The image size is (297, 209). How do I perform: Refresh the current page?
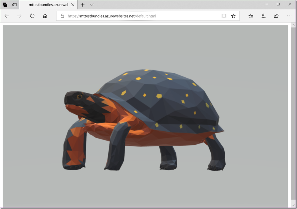pyautogui.click(x=32, y=16)
